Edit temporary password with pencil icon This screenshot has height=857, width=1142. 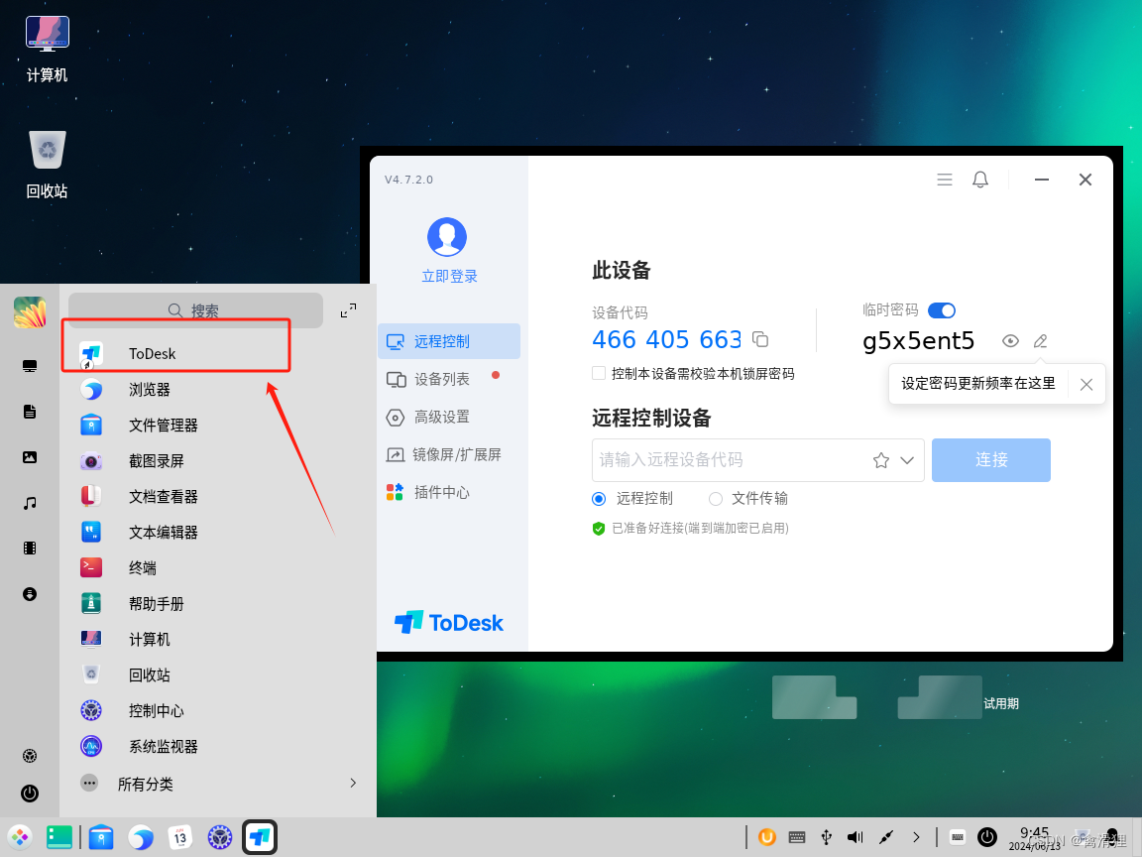tap(1041, 341)
